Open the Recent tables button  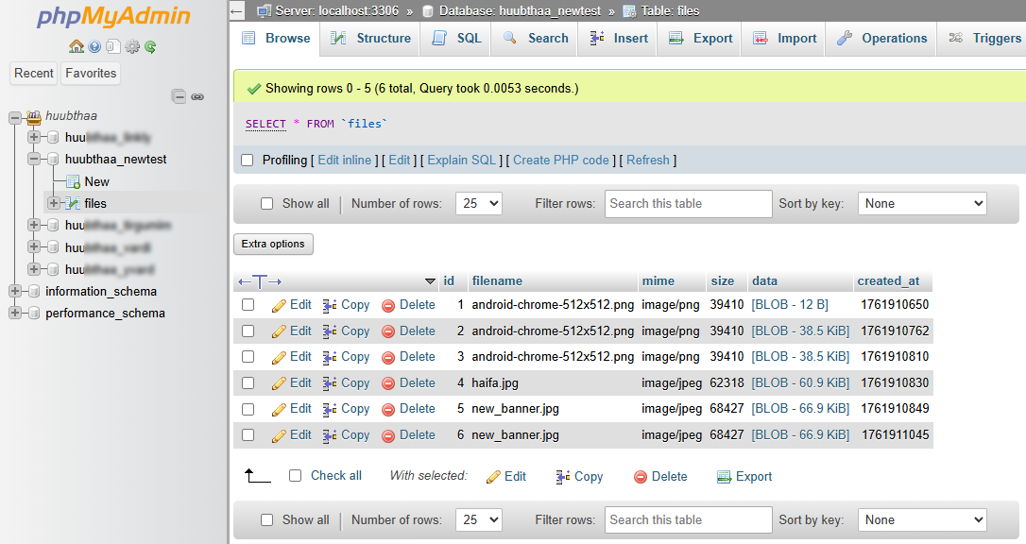(x=34, y=74)
